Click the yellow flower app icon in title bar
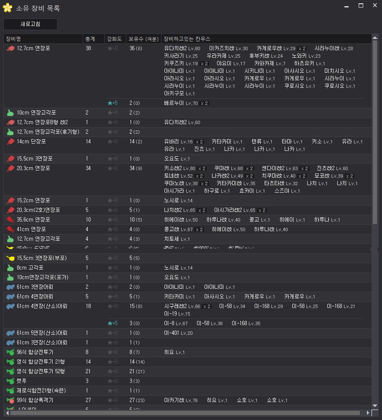 [x=7, y=8]
